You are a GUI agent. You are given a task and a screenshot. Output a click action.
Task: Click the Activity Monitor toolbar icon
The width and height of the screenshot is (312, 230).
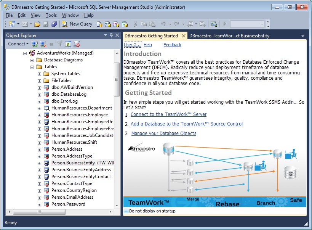pos(214,24)
